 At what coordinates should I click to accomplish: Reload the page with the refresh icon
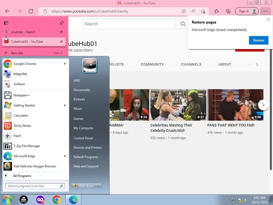coord(31,11)
